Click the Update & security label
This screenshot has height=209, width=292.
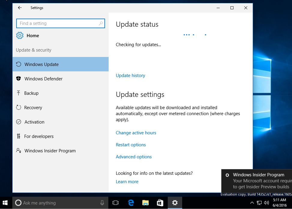coord(34,50)
